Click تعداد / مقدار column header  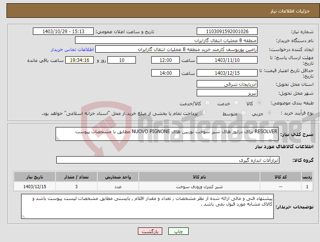point(76,177)
